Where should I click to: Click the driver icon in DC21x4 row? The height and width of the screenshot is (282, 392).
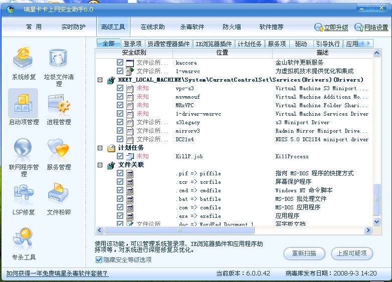point(129,140)
